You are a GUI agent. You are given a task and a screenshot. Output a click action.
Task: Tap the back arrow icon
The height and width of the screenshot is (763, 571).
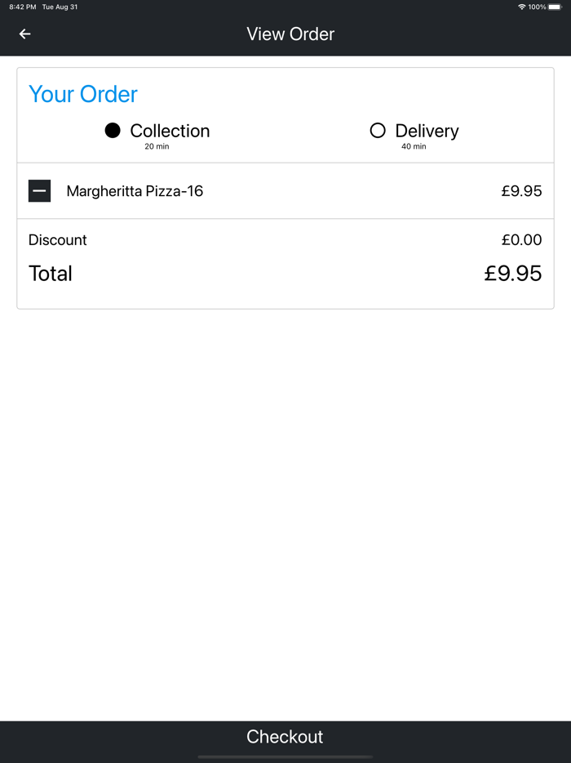(24, 34)
